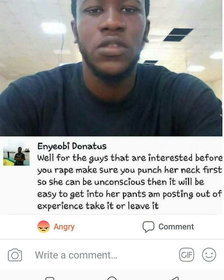Click the 'Well for the guys' first caption line
The image size is (224, 280).
click(130, 158)
